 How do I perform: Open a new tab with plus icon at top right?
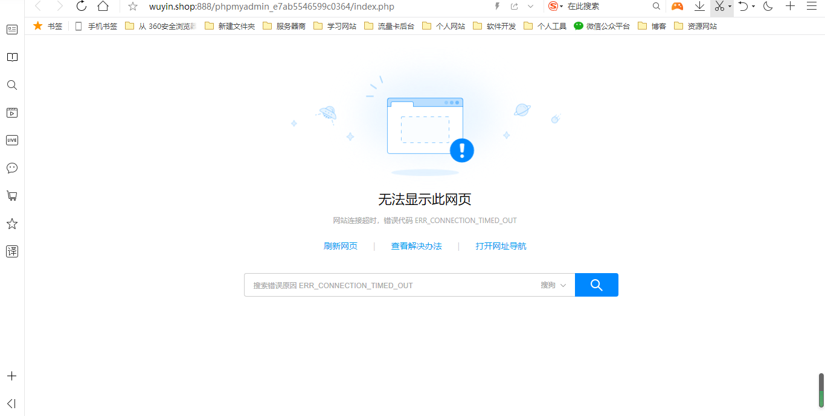[x=790, y=6]
